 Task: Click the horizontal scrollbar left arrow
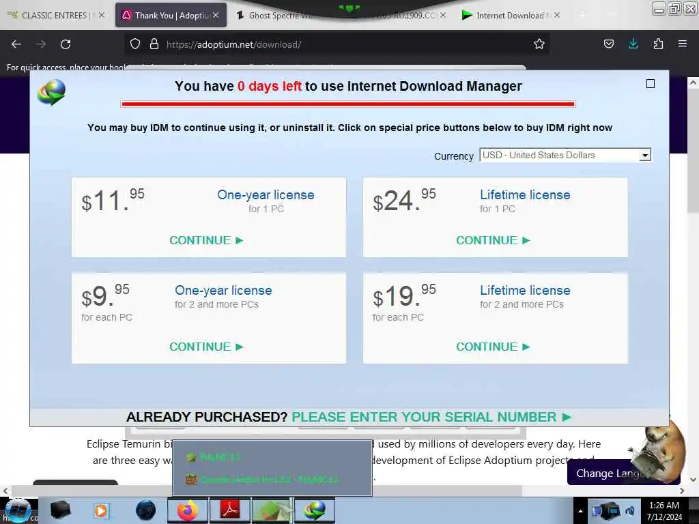tap(5, 491)
